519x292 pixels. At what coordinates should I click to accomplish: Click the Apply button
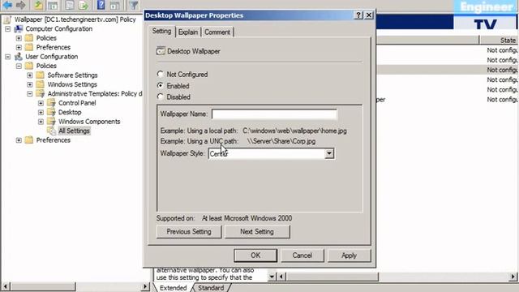pyautogui.click(x=349, y=255)
